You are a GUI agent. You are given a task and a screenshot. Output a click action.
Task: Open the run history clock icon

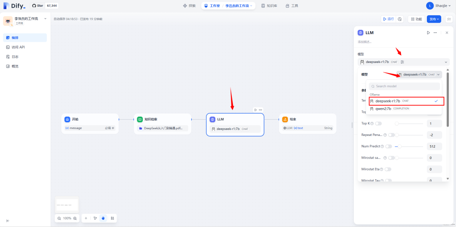click(399, 19)
